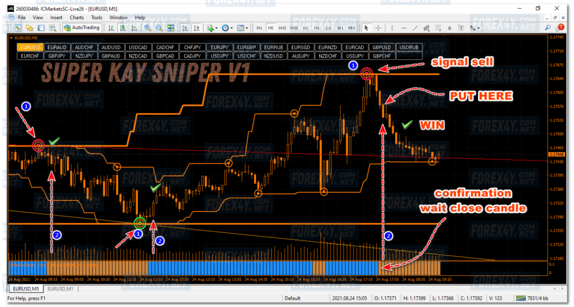Viewport: 574px width, 307px height.
Task: Select the GBPUSD symbol button
Action: tap(381, 47)
